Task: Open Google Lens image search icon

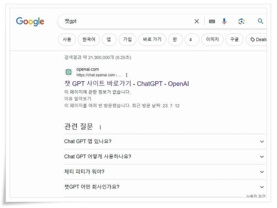Action: click(241, 21)
